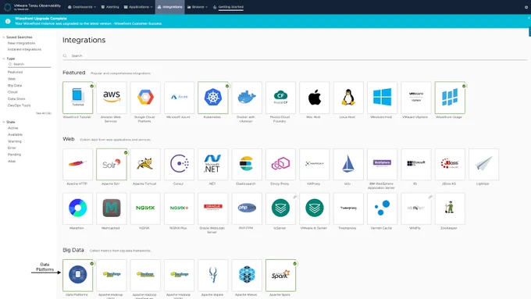531x299 pixels.
Task: Open the Applications dropdown menu
Action: pyautogui.click(x=138, y=7)
